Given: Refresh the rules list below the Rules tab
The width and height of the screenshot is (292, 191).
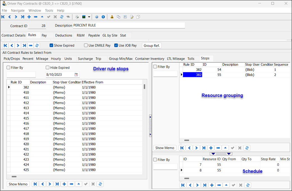Looking at the screenshot, I should (37, 45).
